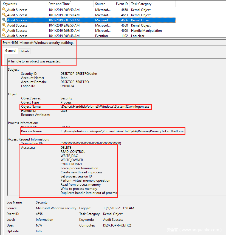226x235 pixels.
Task: Click the PrimaryTokenTheft.exe process name path
Action: coord(122,131)
